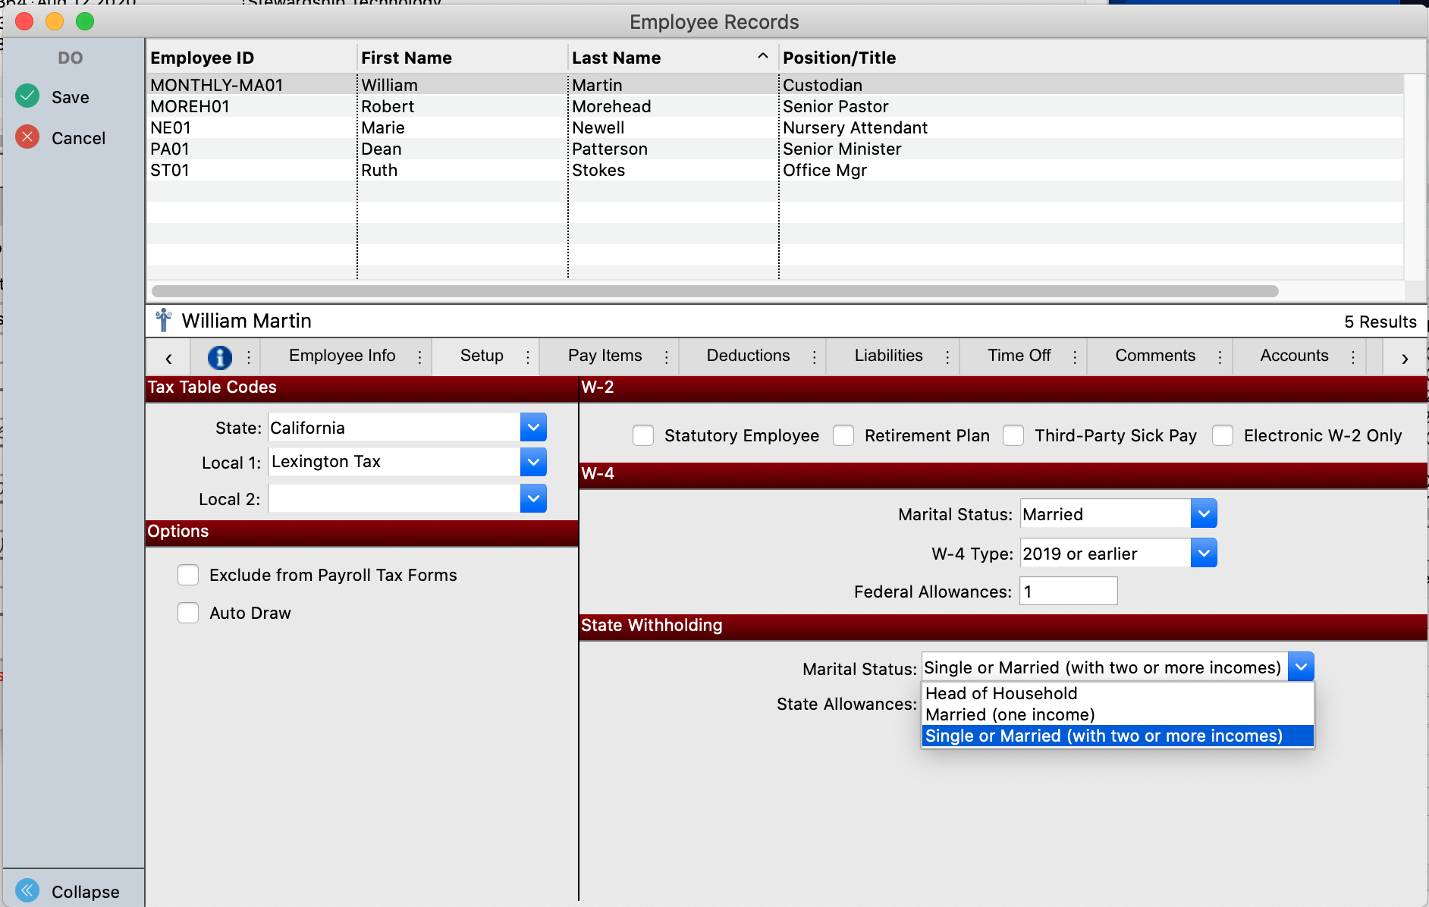The height and width of the screenshot is (907, 1429).
Task: Check the Retirement Plan box
Action: coord(843,435)
